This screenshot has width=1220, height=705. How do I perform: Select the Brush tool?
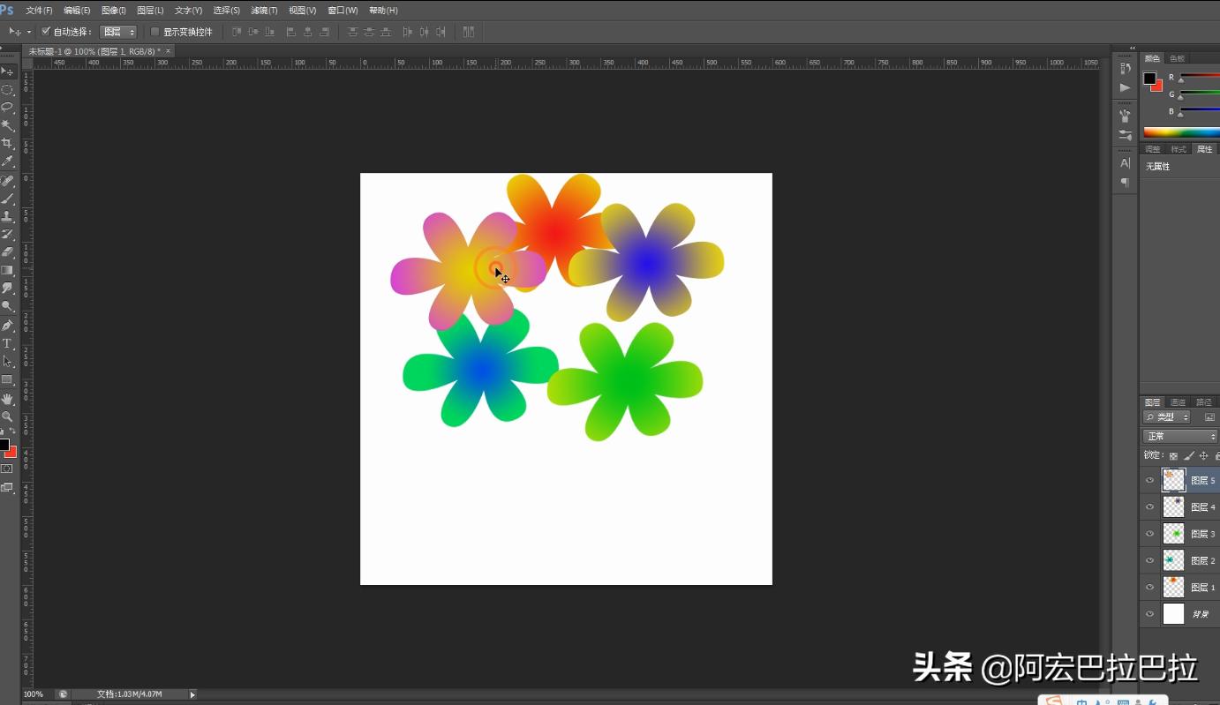click(x=8, y=198)
